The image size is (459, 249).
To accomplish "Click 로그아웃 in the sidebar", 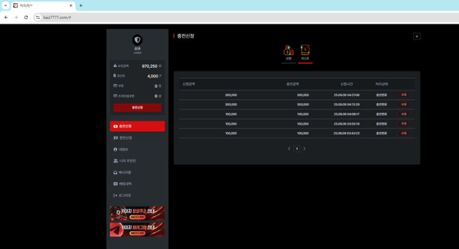I will pos(137,195).
